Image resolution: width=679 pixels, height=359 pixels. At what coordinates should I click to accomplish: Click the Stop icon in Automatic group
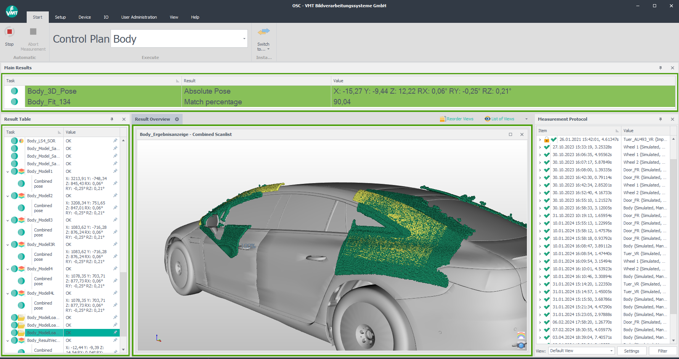tap(9, 32)
